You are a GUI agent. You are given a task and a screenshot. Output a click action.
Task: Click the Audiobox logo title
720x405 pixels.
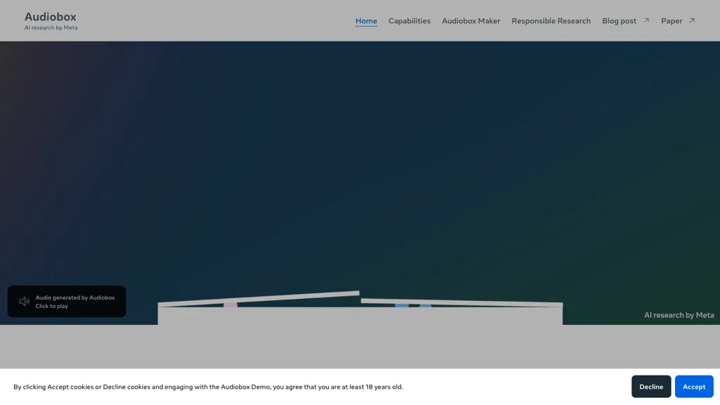click(50, 16)
